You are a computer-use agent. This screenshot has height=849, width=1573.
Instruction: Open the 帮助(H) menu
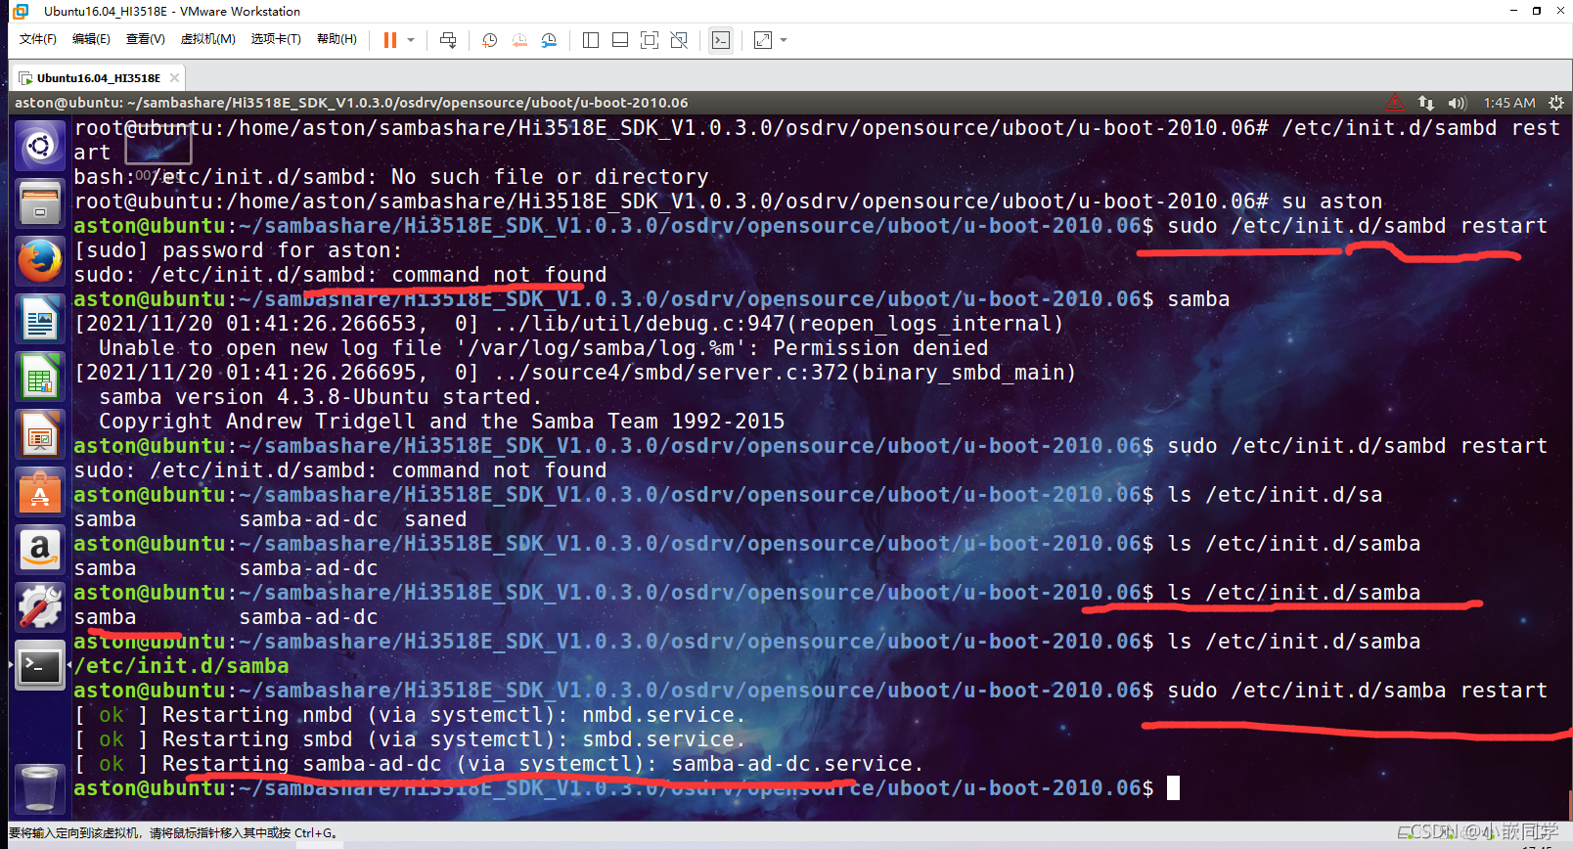337,39
